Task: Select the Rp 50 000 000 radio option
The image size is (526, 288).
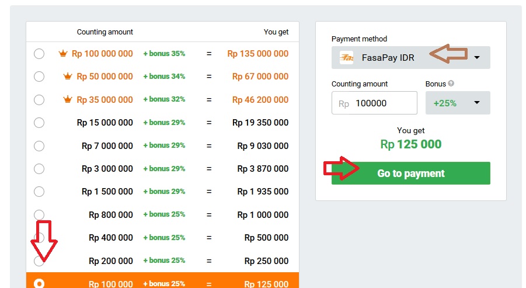Action: click(39, 77)
